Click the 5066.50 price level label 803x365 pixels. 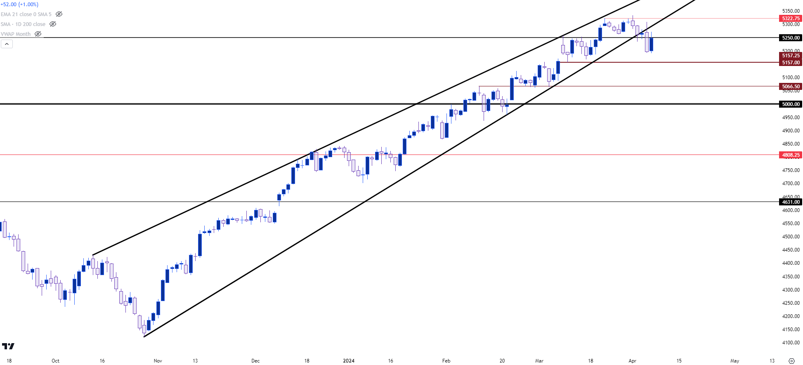tap(791, 87)
